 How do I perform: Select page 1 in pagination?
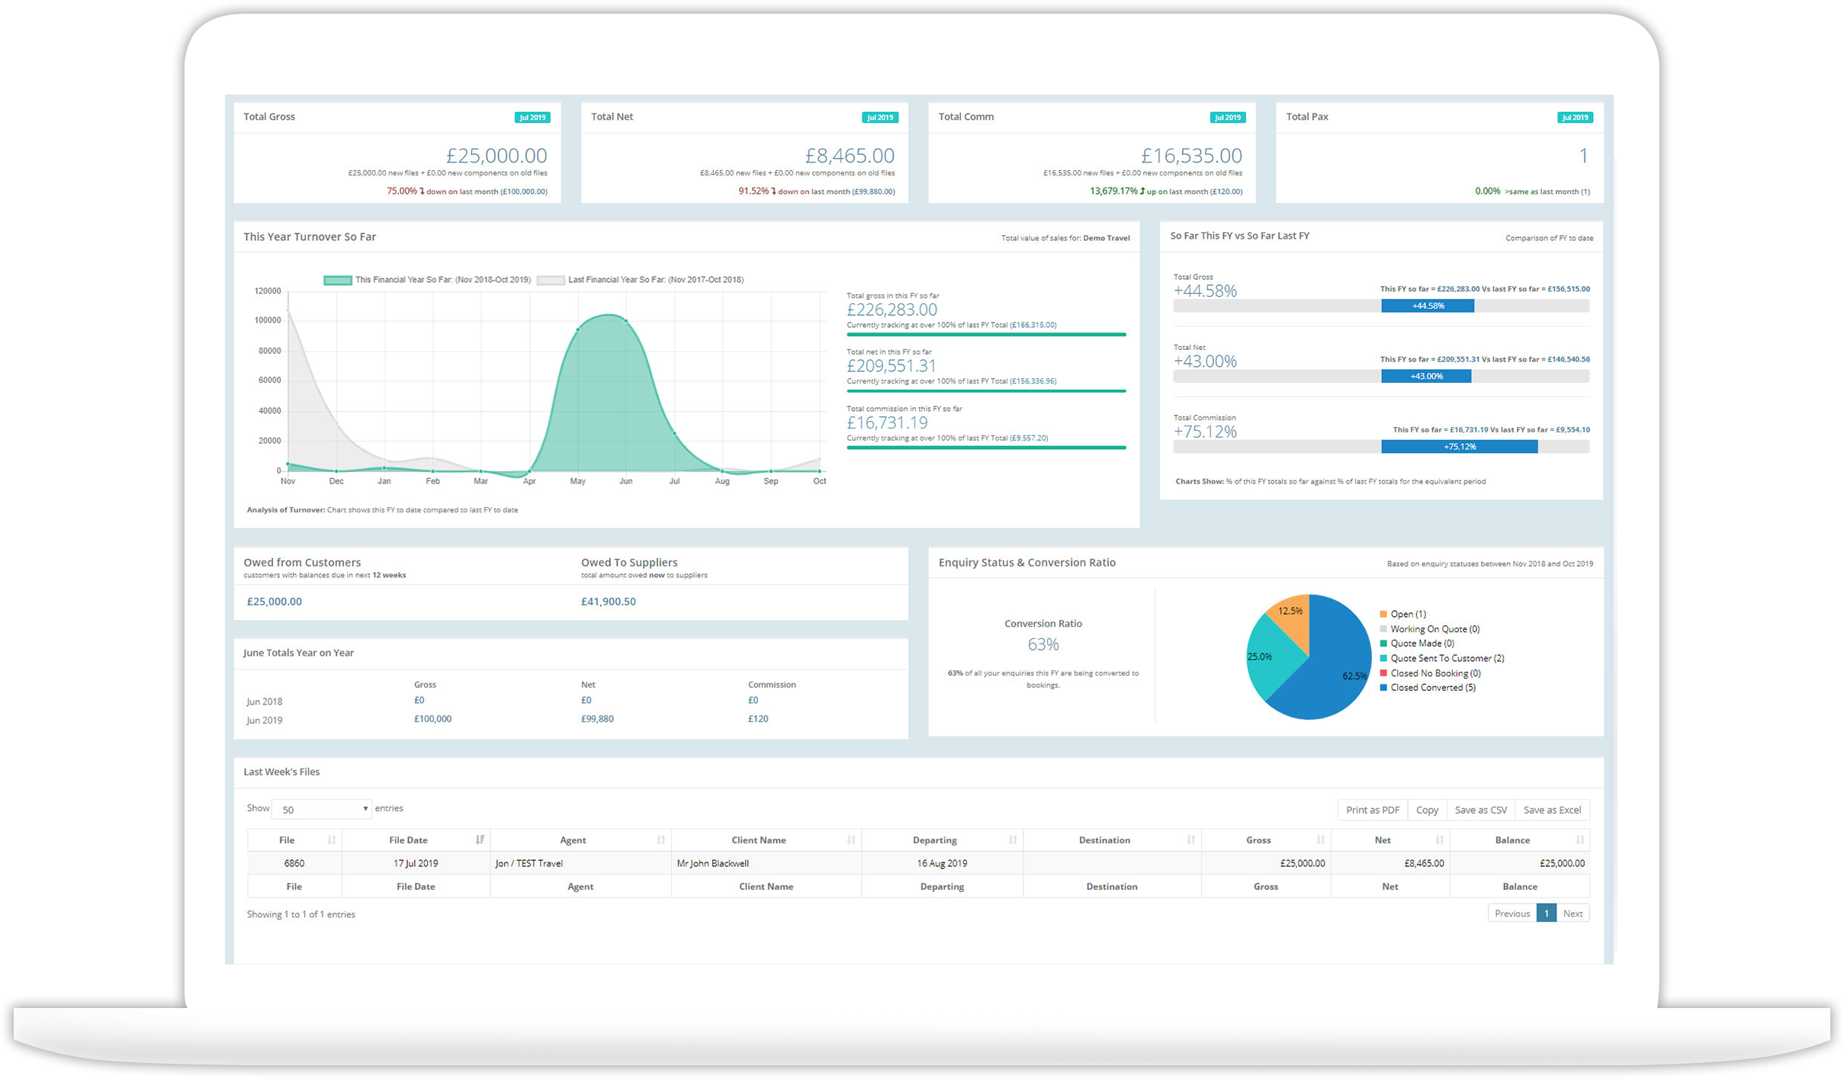1547,914
